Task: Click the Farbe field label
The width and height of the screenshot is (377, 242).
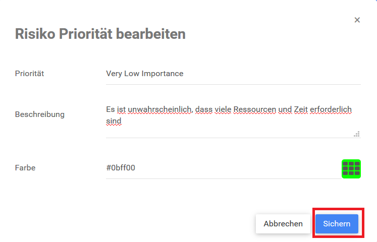Action: [25, 168]
